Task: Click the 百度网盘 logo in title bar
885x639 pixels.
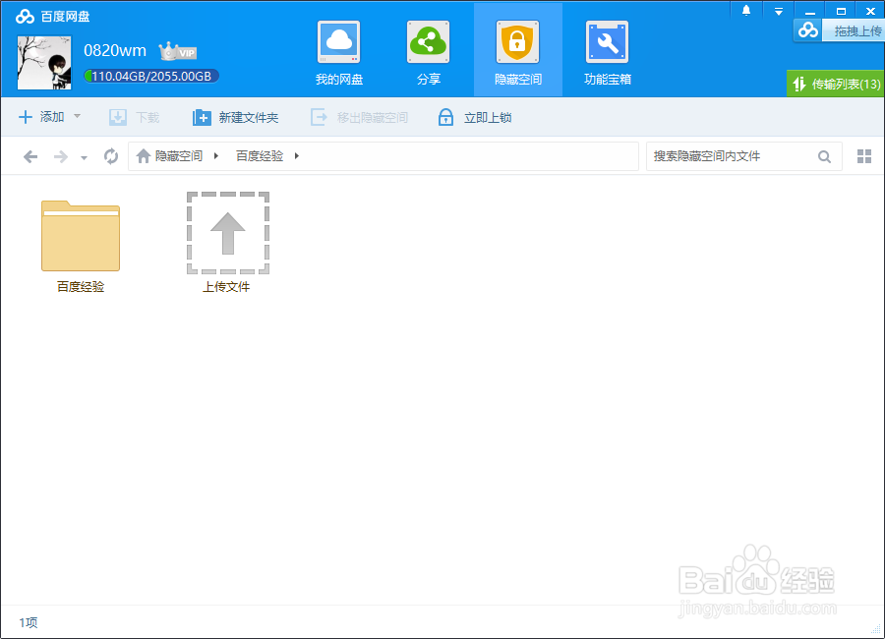Action: [52, 17]
